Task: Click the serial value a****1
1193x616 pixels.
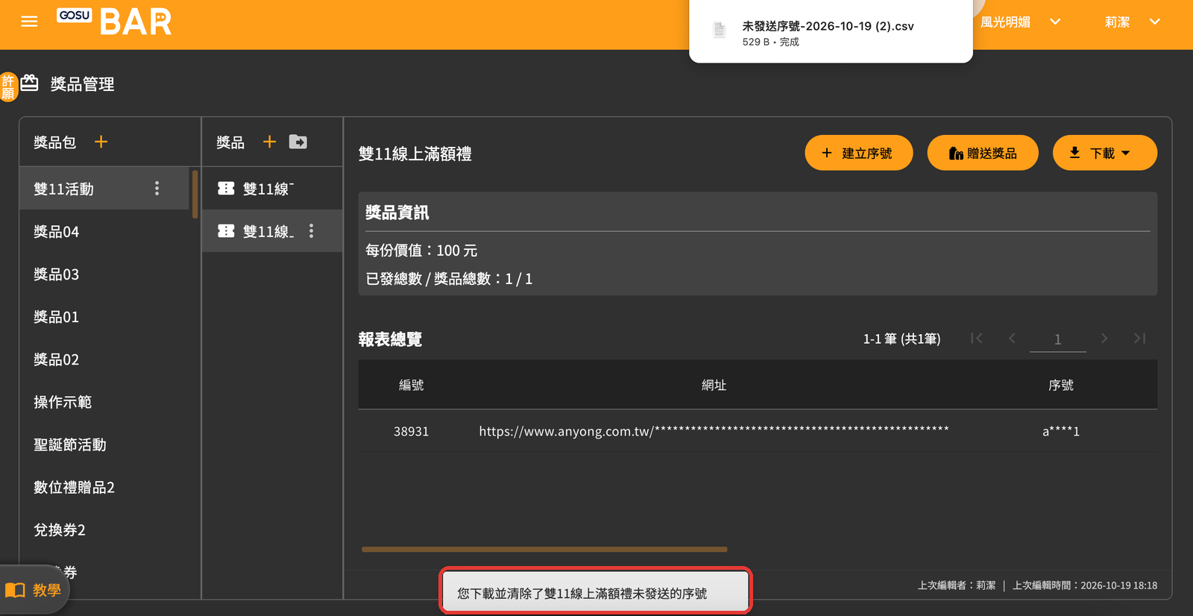Action: click(x=1061, y=431)
